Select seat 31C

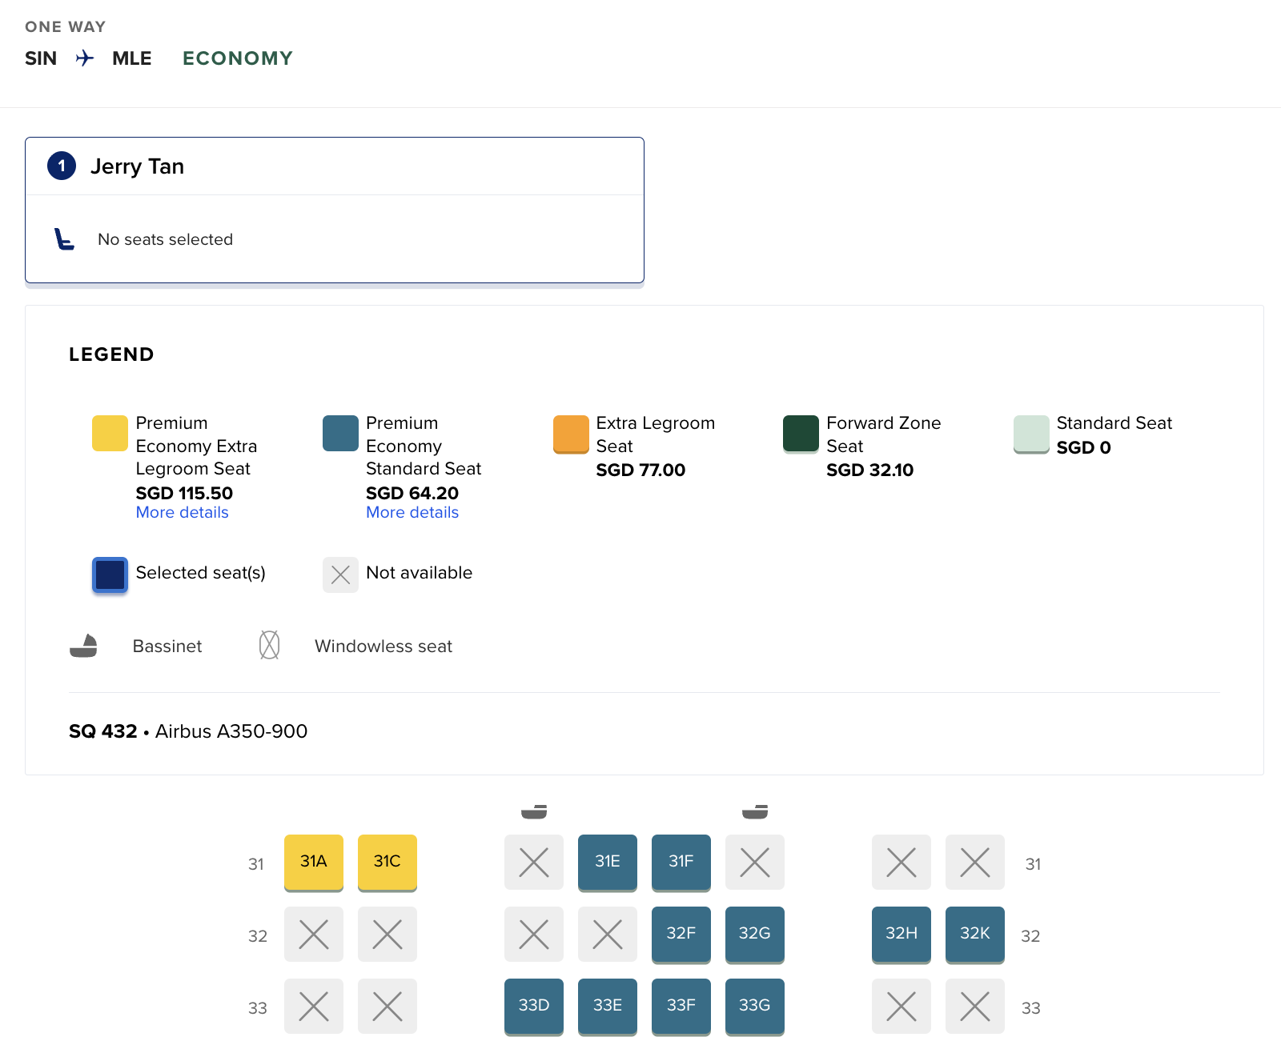click(388, 862)
